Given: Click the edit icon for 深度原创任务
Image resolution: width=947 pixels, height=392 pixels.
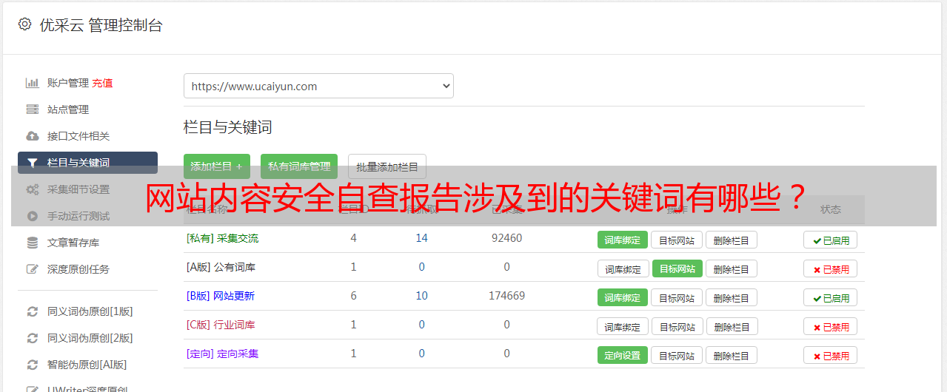Looking at the screenshot, I should pos(33,269).
